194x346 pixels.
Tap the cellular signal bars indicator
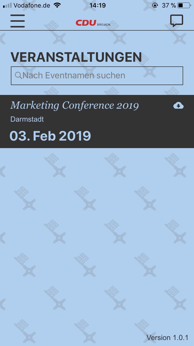point(7,5)
